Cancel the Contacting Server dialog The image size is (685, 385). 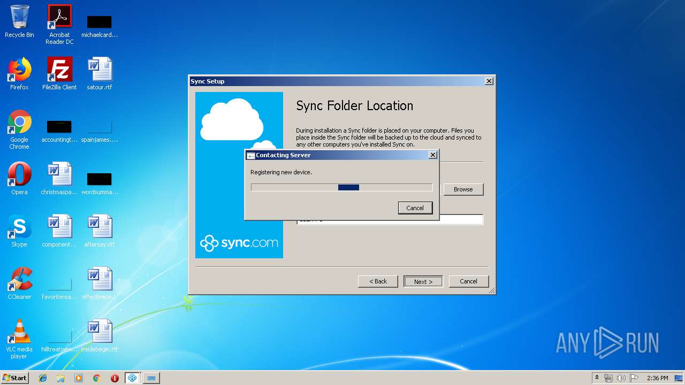415,208
